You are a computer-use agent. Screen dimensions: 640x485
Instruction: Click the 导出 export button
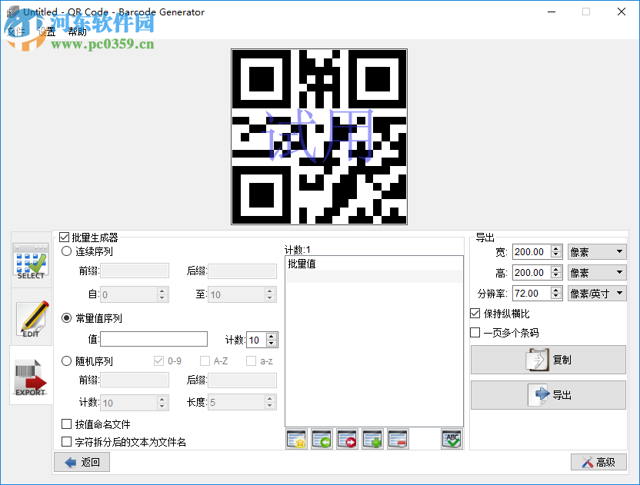point(547,395)
